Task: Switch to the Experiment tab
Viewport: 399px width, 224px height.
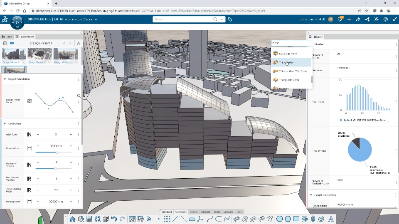Action: (25, 37)
